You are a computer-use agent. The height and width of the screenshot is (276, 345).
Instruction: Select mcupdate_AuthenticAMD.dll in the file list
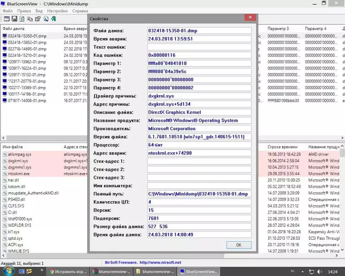(x=33, y=193)
